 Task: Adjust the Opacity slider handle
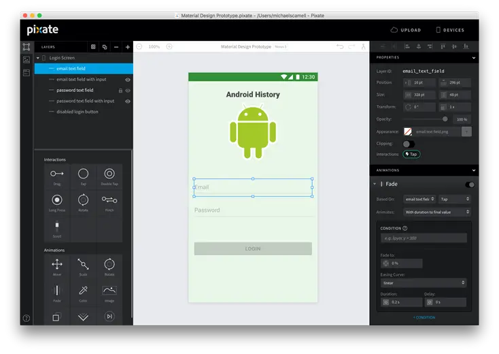click(445, 119)
